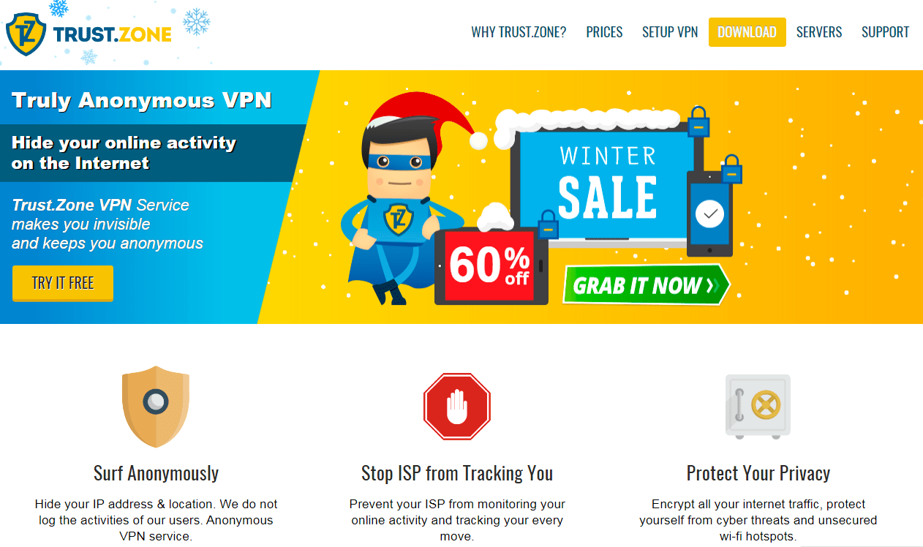Viewport: 923px width, 547px height.
Task: Open the Why Trust.Zone? menu item
Action: [519, 32]
